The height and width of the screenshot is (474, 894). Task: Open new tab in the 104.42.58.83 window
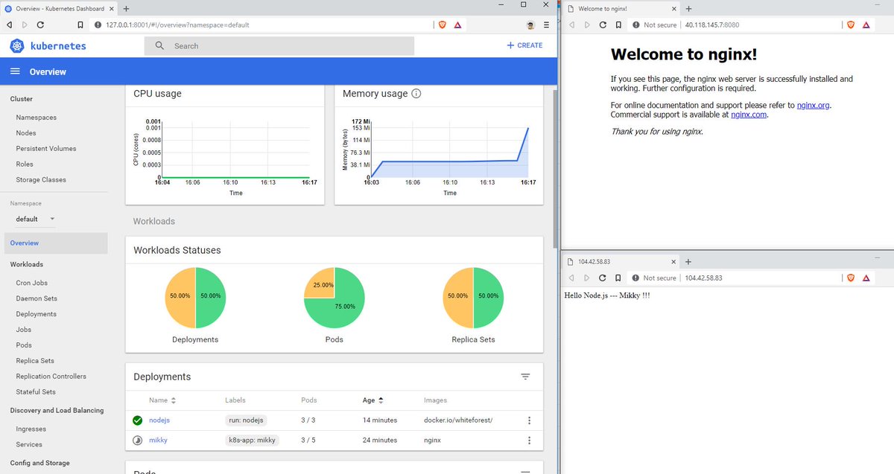point(688,262)
